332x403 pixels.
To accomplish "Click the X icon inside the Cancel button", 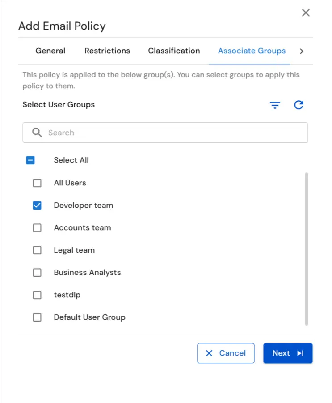I will (209, 353).
